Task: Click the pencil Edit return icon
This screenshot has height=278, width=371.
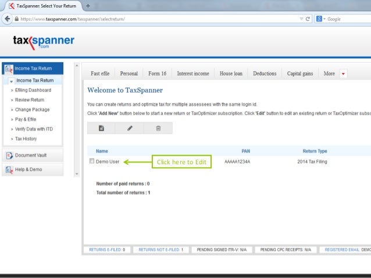Action: (x=130, y=128)
